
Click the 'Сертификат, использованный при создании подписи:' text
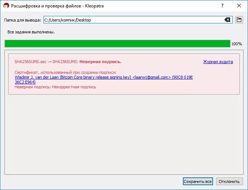pos(65,72)
